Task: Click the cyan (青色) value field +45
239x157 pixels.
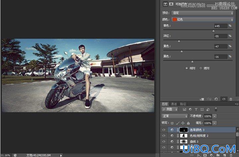Action: (221, 26)
